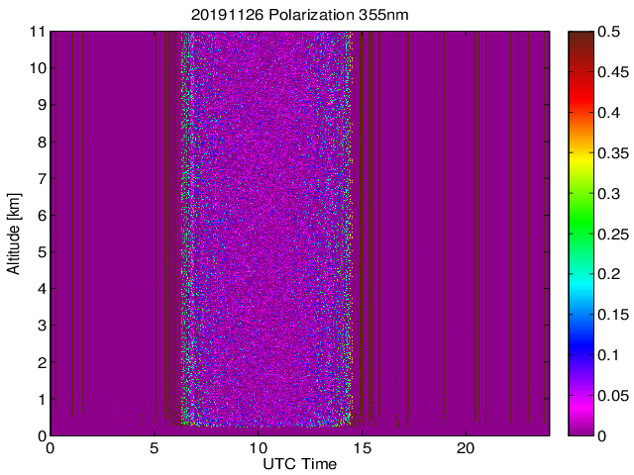Click the x-axis tick label 15
The image size is (634, 475).
(362, 448)
